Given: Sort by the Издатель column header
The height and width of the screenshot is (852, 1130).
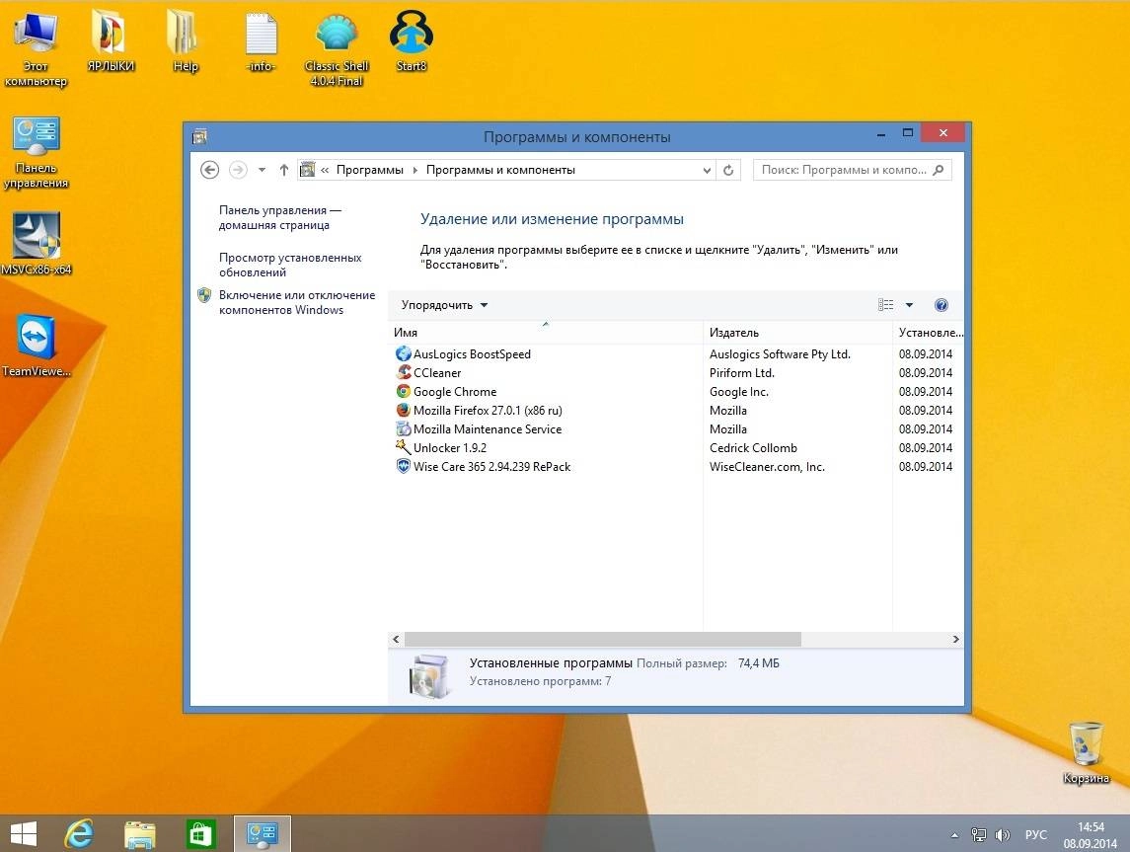Looking at the screenshot, I should (x=797, y=333).
